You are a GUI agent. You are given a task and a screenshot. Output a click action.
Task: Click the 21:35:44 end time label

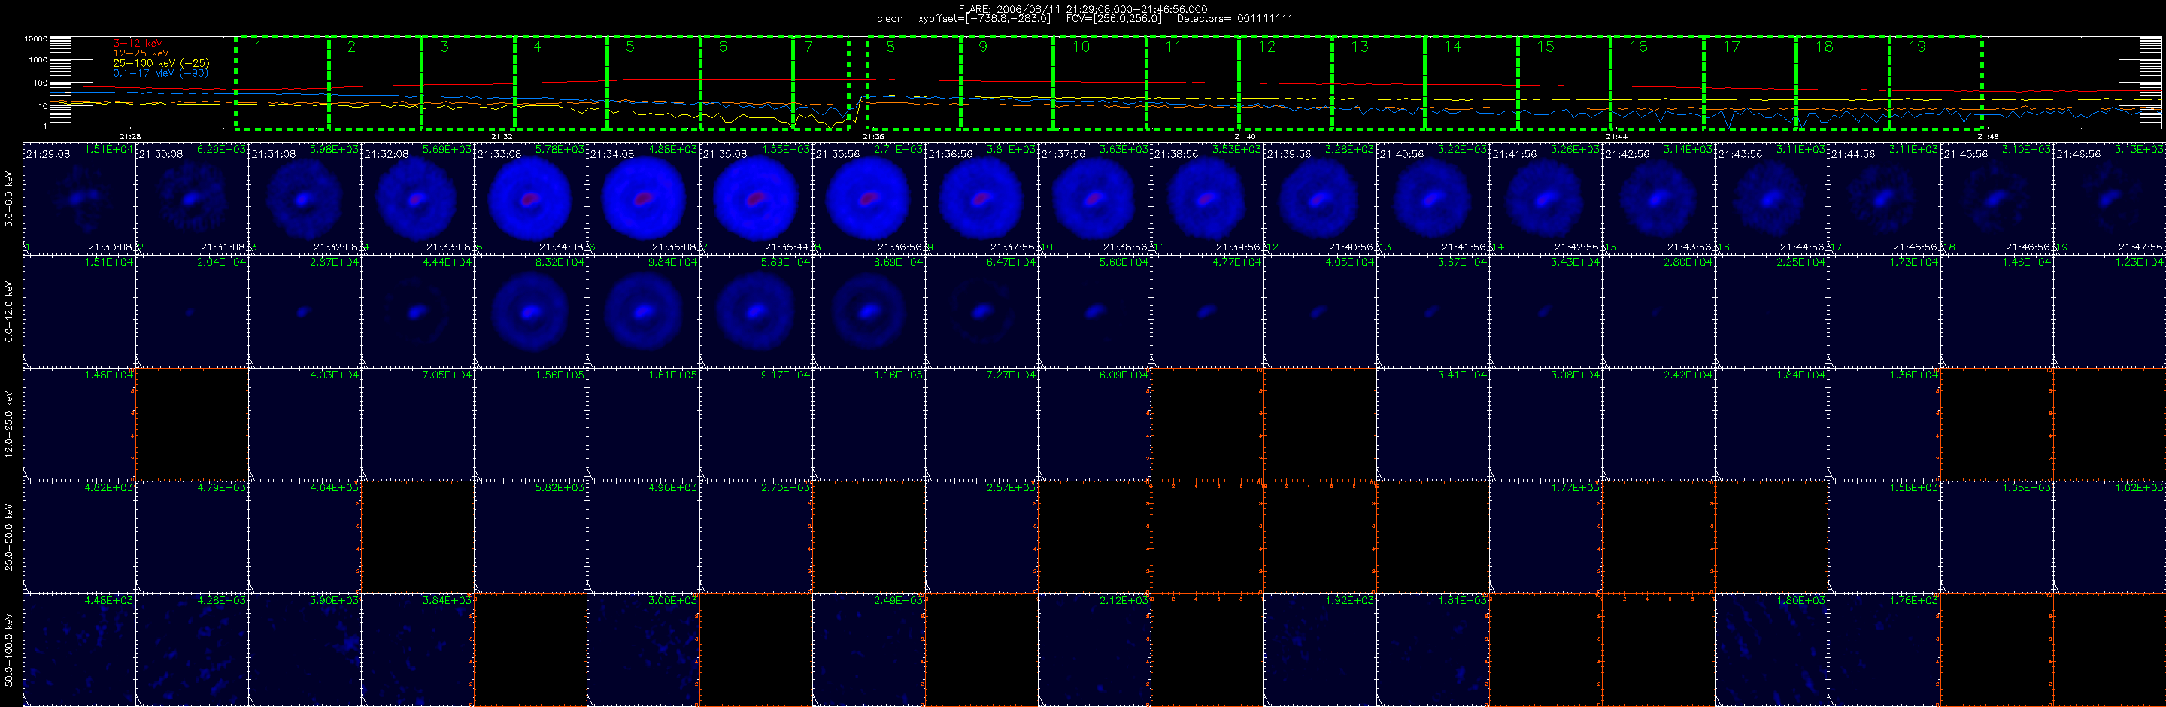point(787,247)
